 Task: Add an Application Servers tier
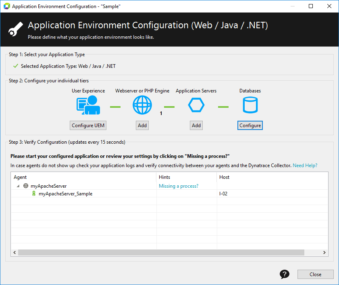coord(196,126)
